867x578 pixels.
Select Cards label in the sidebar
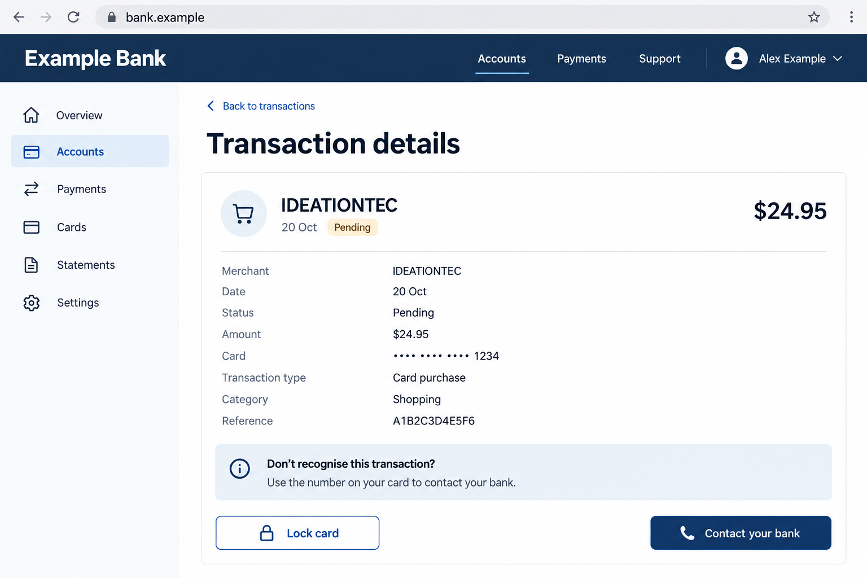tap(72, 227)
